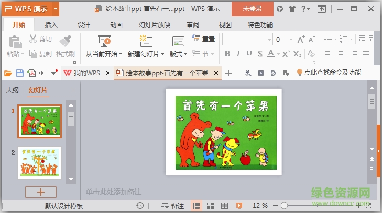The image size is (382, 213).
Task: Click the plus to open new tab
Action: click(x=228, y=73)
